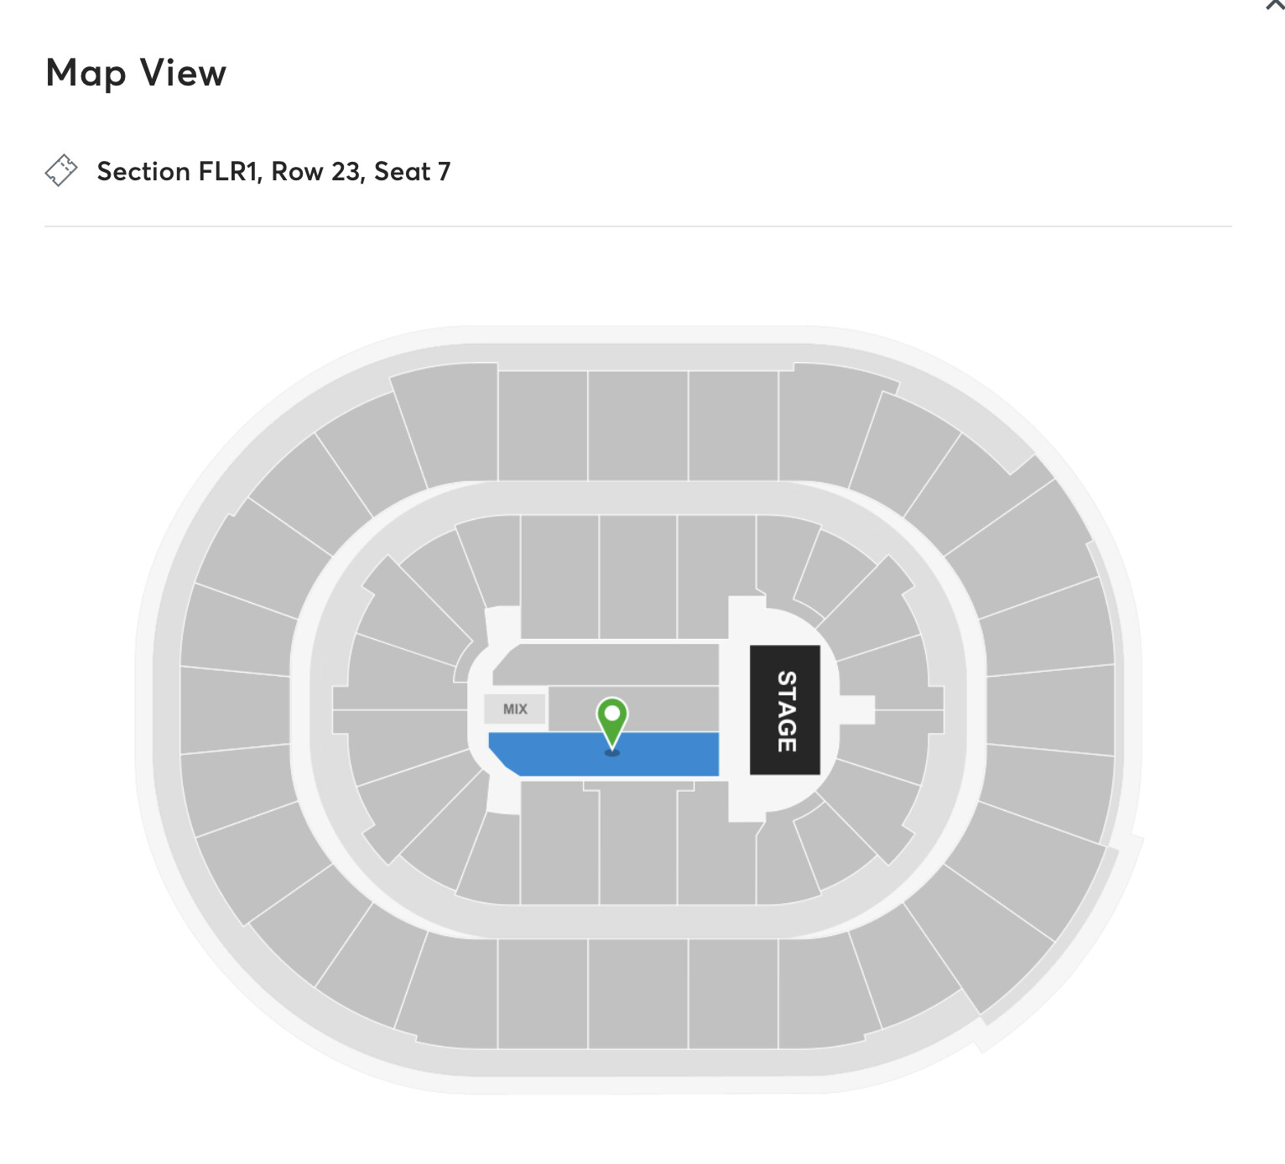Image resolution: width=1285 pixels, height=1164 pixels.
Task: Select the topmost gray floor section above MIX
Action: pyautogui.click(x=606, y=664)
